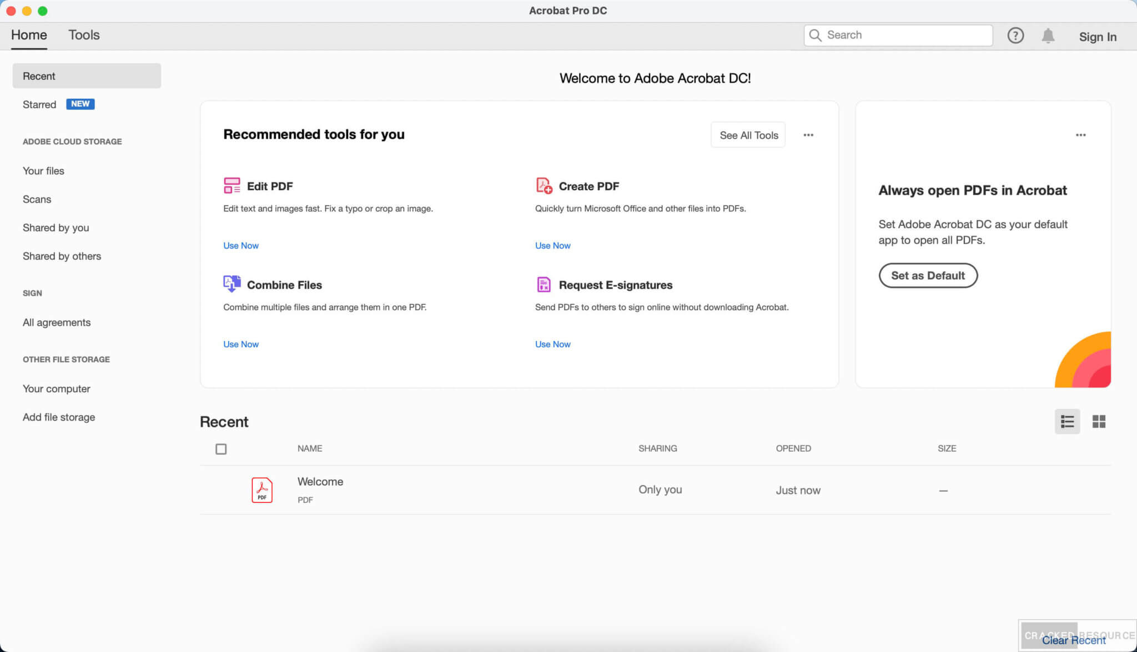Click into the Search field
The image size is (1137, 652).
point(898,36)
